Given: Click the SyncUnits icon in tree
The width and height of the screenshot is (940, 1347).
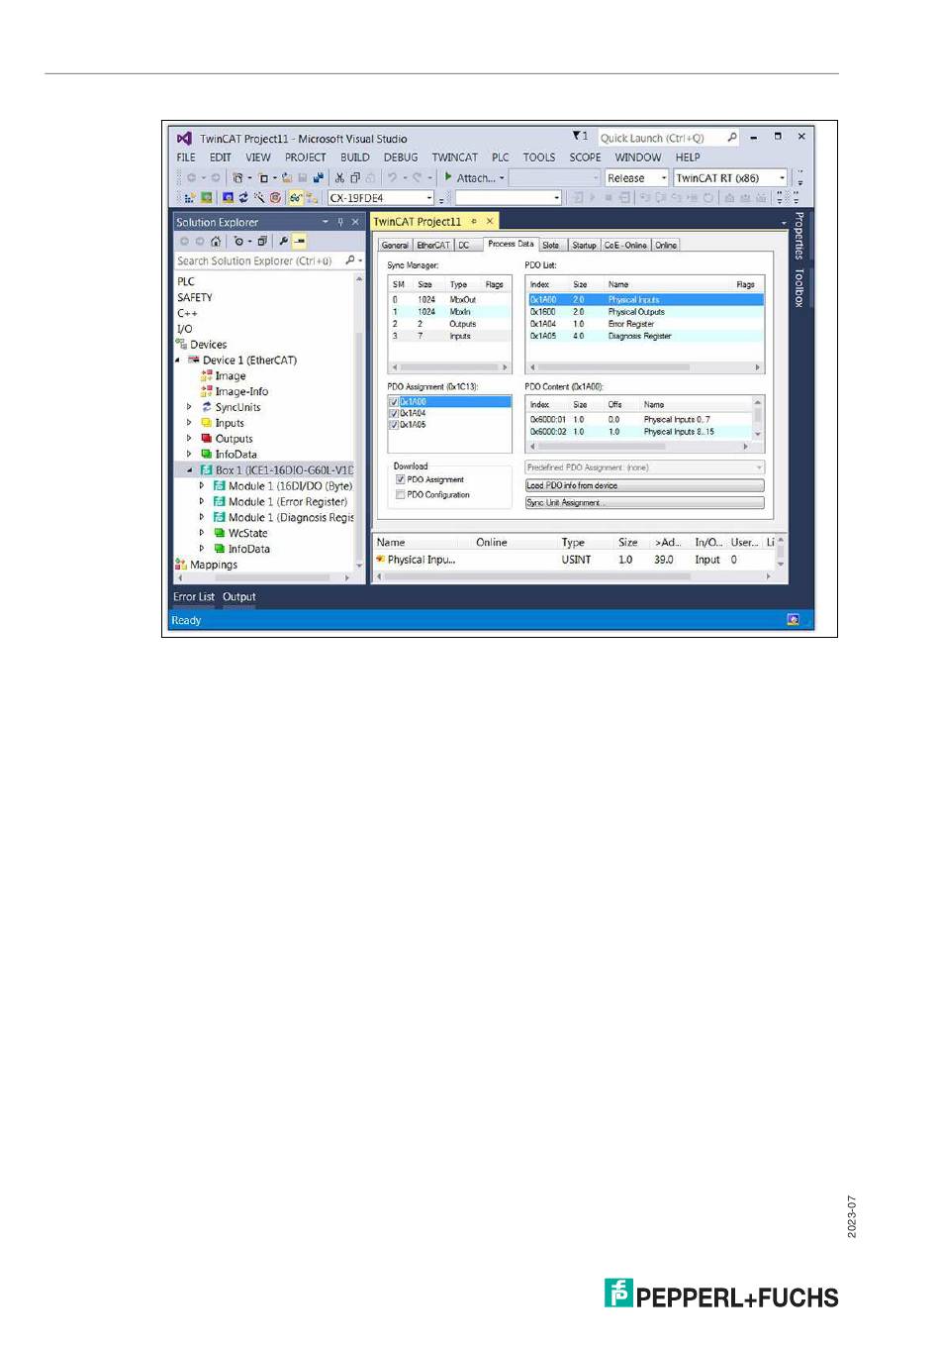Looking at the screenshot, I should (207, 407).
